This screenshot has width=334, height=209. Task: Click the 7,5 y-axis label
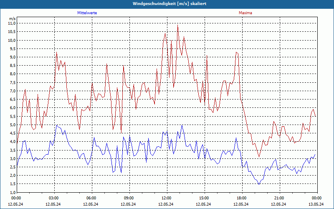coord(13,82)
